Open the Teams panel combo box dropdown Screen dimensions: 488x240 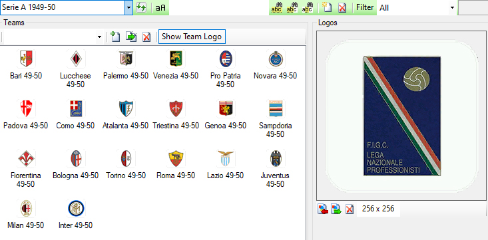(x=99, y=37)
